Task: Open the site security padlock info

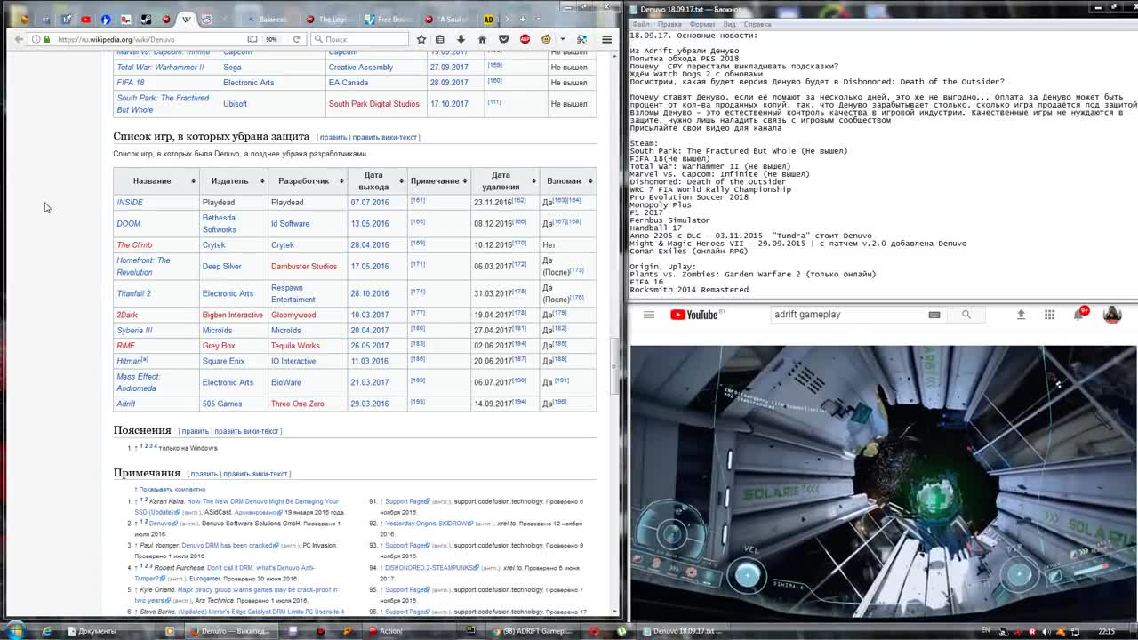Action: click(48, 39)
